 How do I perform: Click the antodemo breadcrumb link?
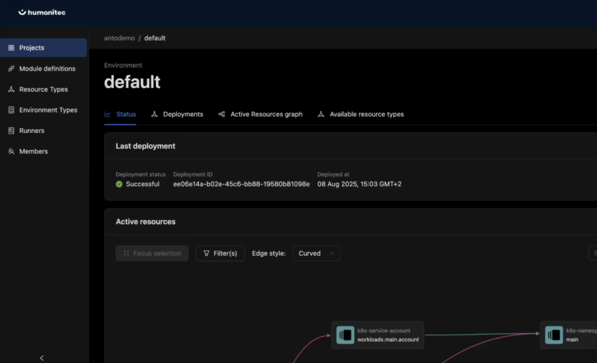119,38
